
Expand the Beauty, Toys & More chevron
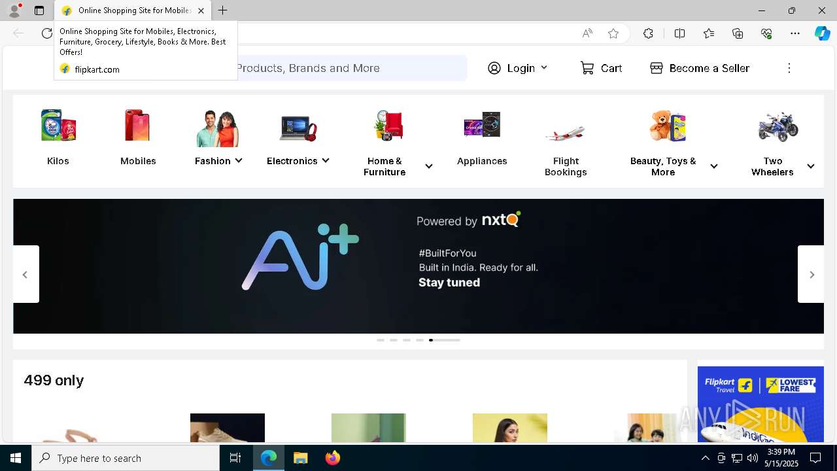coord(714,166)
